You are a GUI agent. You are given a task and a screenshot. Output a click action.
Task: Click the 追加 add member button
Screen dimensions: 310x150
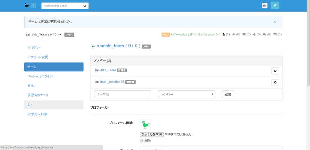point(228,95)
